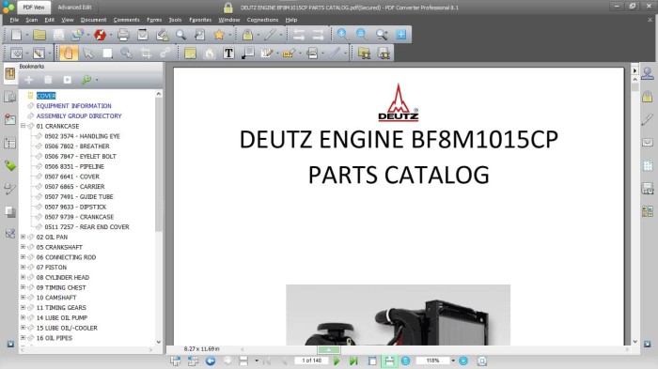Open the folder icon to open file
658x369 pixels.
[39, 35]
